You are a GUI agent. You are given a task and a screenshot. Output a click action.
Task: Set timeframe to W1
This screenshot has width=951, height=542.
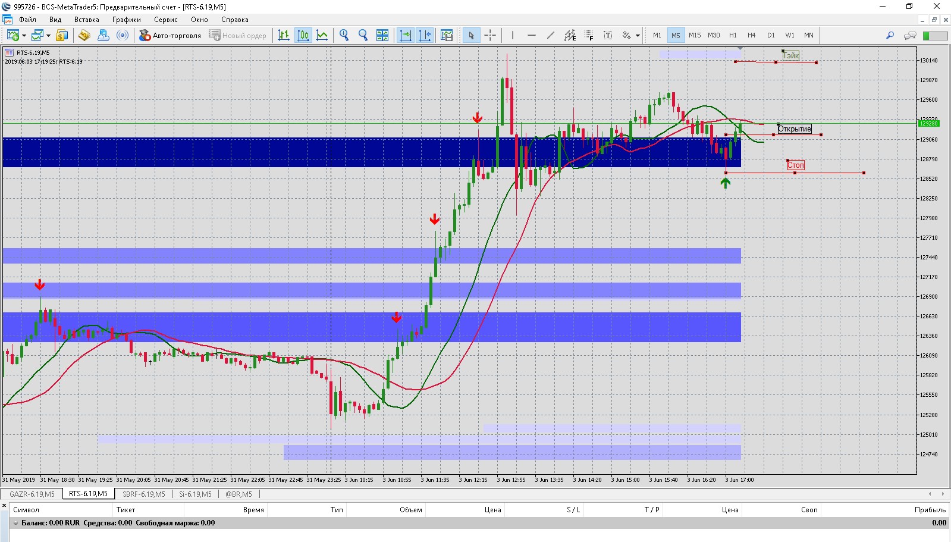tap(790, 36)
